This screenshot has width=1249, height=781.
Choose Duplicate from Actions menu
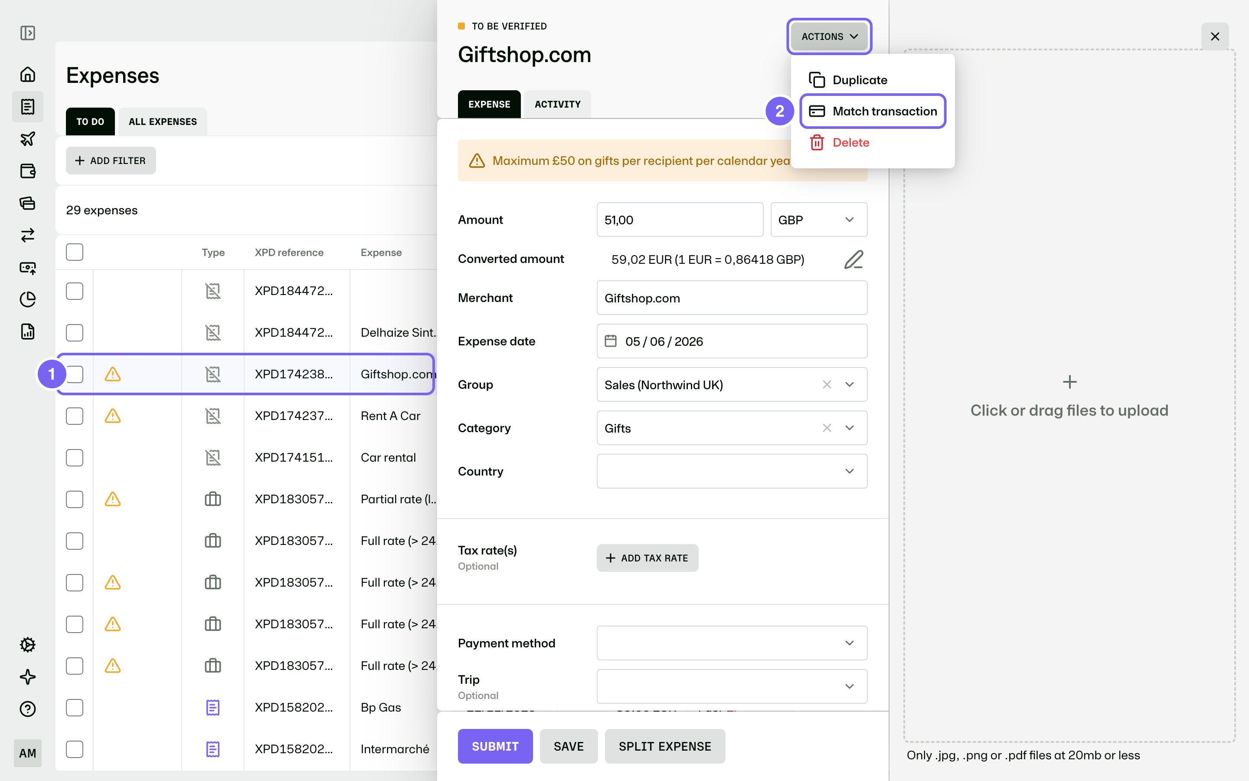click(873, 80)
